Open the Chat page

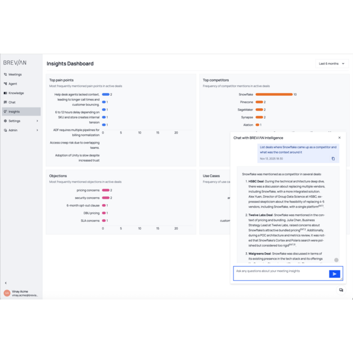21,102
